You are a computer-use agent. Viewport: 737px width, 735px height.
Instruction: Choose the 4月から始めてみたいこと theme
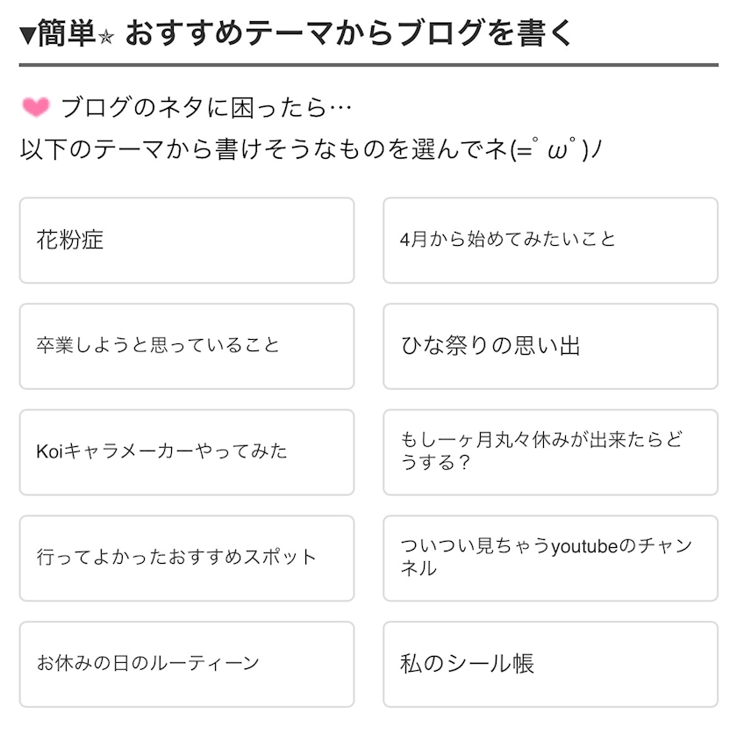(550, 241)
